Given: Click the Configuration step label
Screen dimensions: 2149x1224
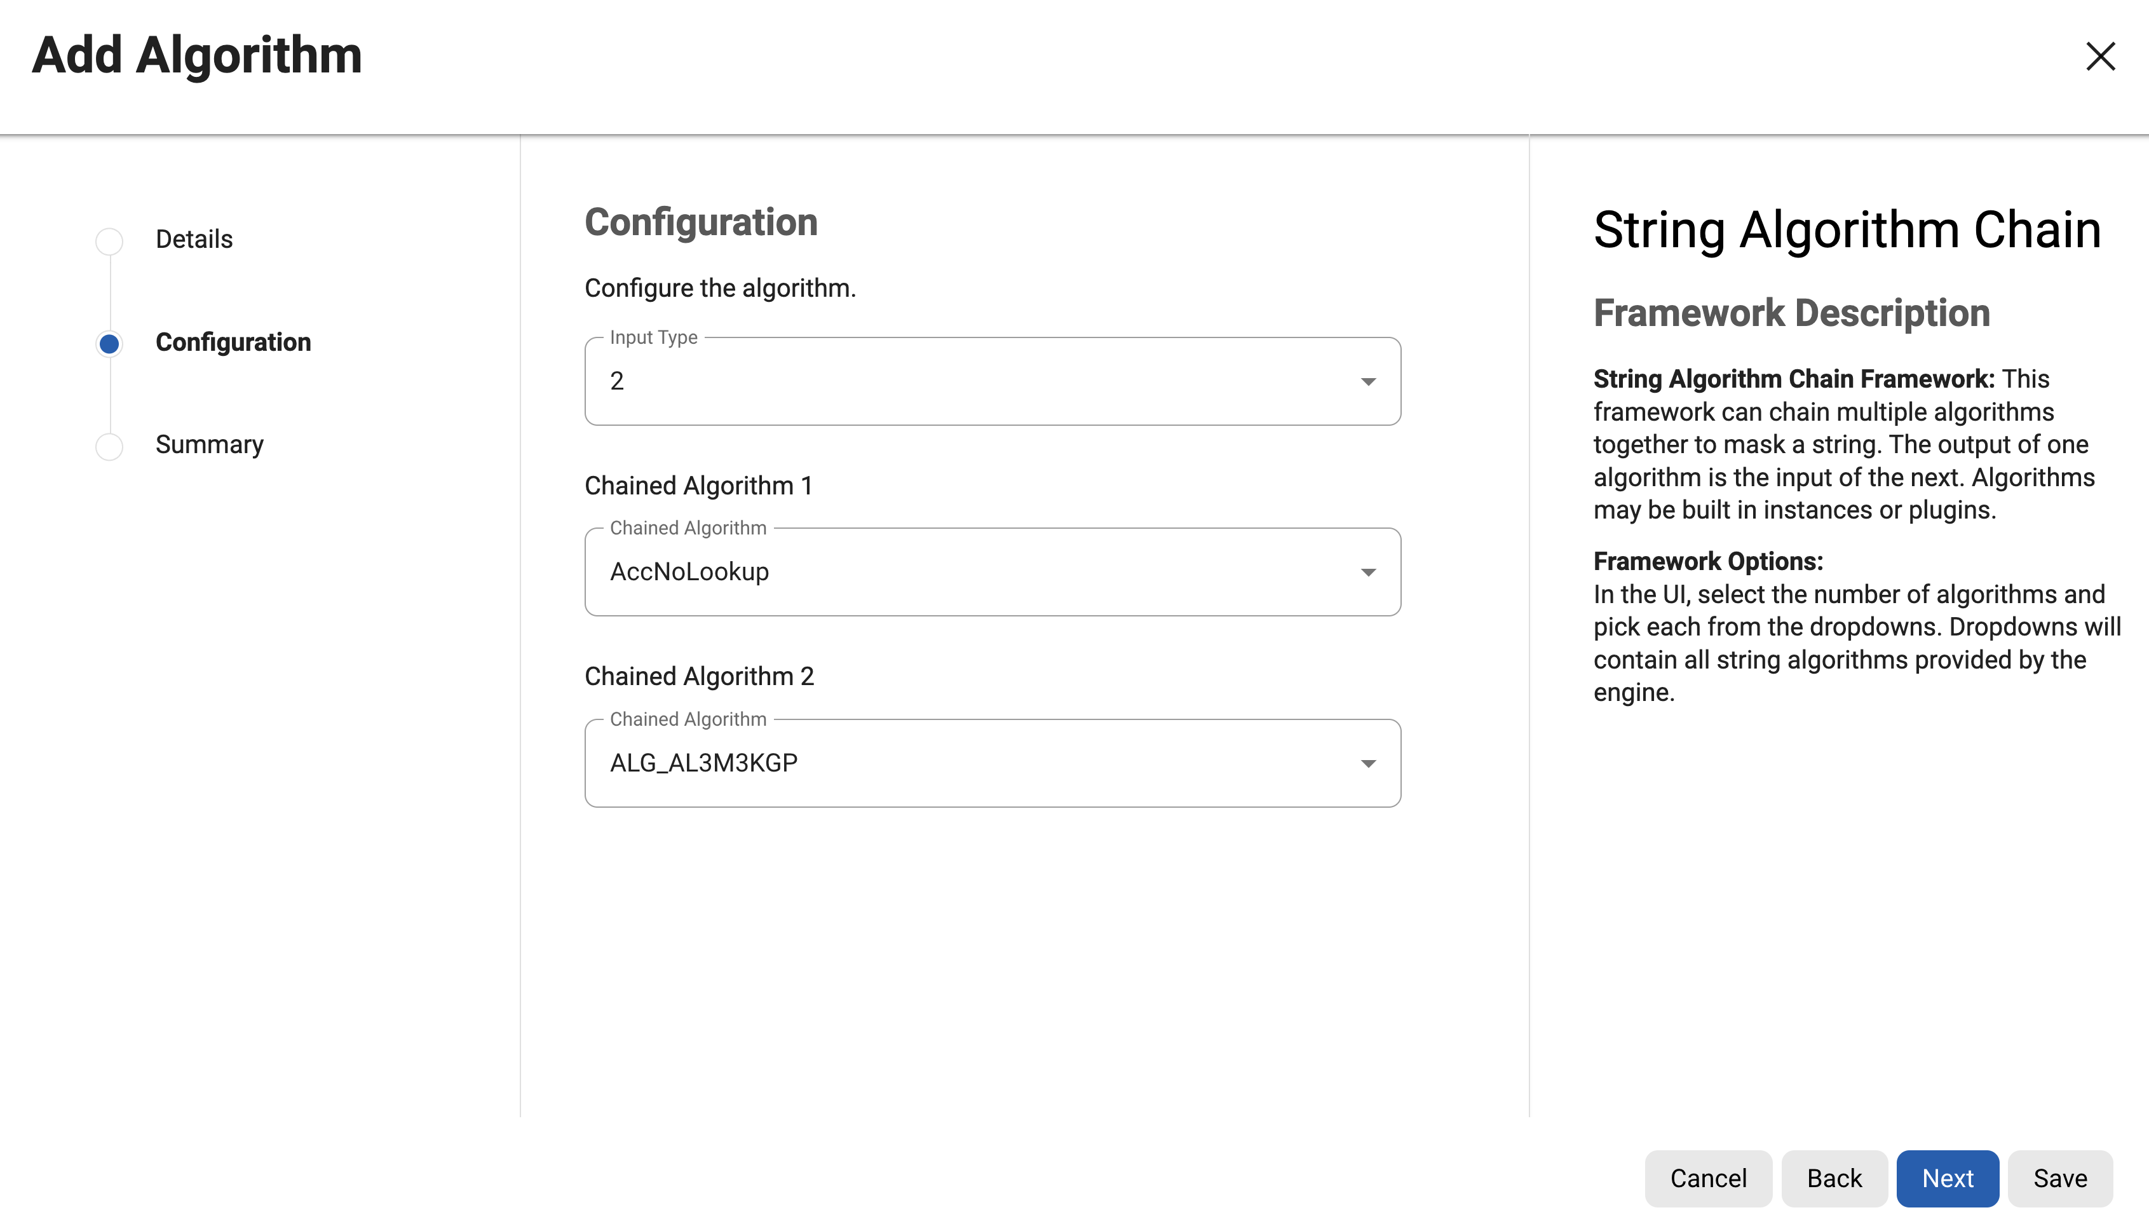Looking at the screenshot, I should pos(233,343).
